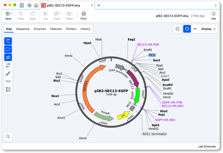The width and height of the screenshot is (223, 153).
Task: Select the SphI enzyme label
Action: [155, 125]
